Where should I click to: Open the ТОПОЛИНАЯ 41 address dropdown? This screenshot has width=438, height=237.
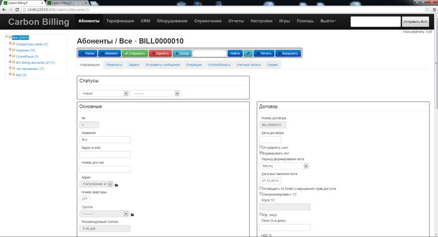[96, 184]
